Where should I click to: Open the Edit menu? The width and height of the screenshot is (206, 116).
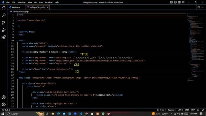[14, 2]
